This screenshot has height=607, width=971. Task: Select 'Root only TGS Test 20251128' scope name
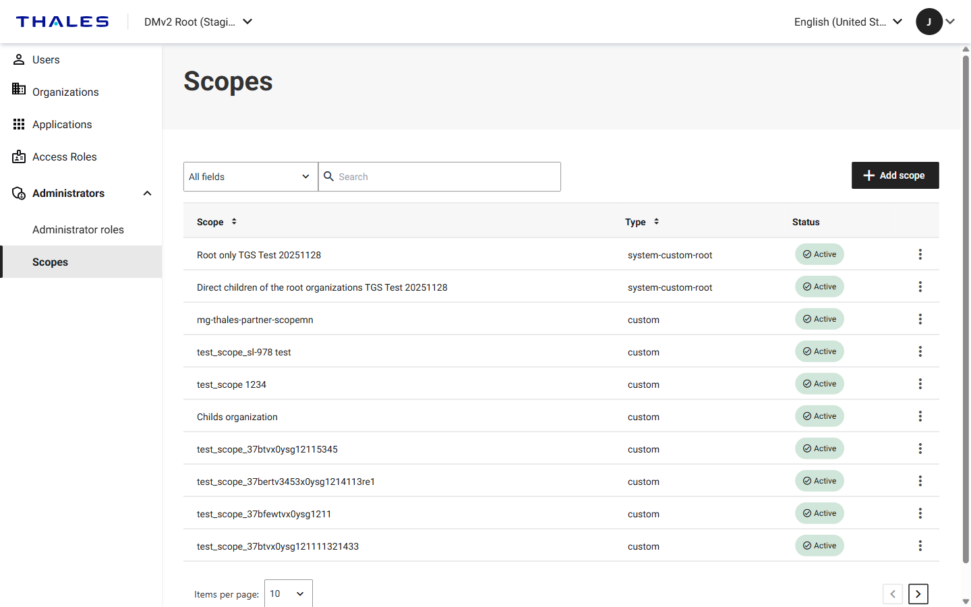click(259, 255)
